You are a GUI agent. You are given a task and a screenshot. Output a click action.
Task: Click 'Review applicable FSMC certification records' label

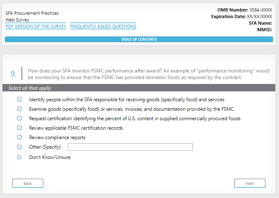tap(76, 128)
